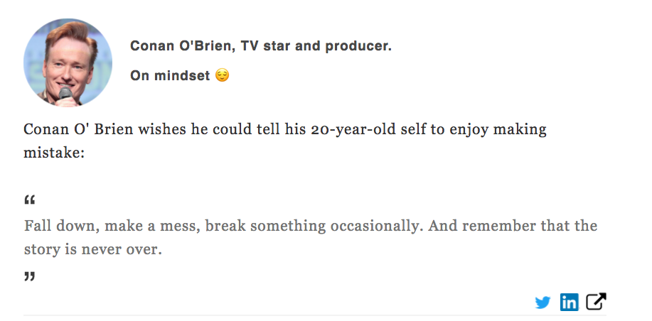This screenshot has height=321, width=652.
Task: Click the relieved face emoji
Action: pos(222,75)
